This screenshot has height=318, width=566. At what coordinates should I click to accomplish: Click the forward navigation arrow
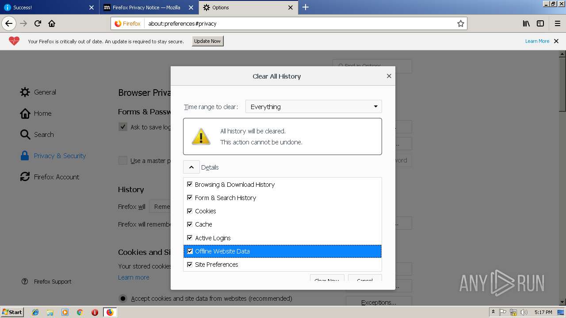tap(23, 23)
